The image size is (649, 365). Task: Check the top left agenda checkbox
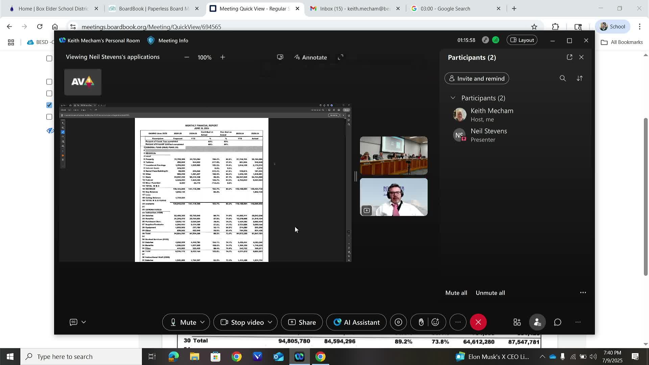[49, 58]
